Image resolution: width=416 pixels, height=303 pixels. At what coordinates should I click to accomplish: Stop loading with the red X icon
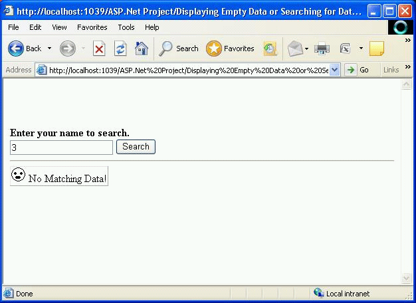click(99, 49)
